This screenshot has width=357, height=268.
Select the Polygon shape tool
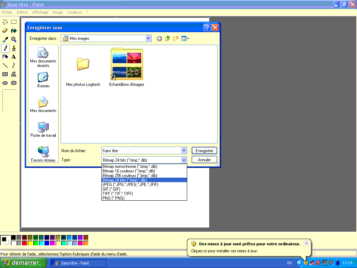(14, 74)
